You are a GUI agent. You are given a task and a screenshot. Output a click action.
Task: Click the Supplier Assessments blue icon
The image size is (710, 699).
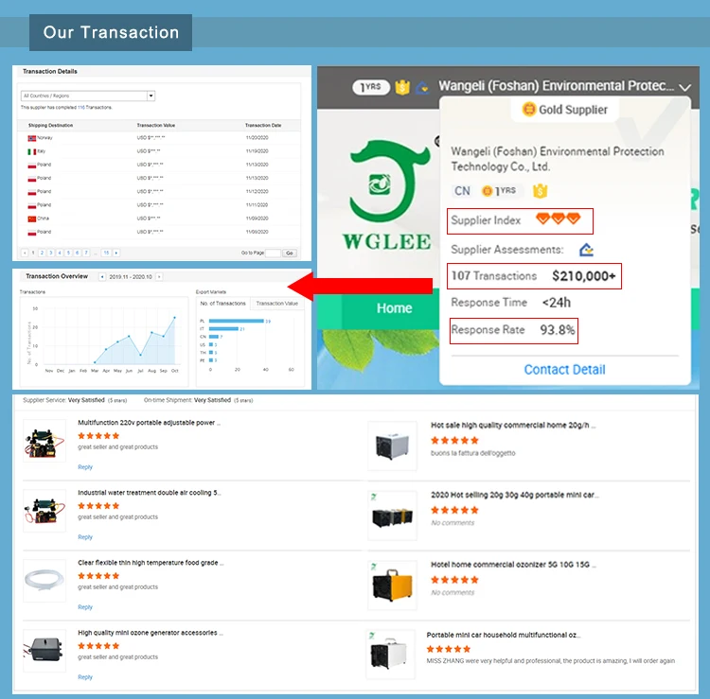tap(586, 250)
